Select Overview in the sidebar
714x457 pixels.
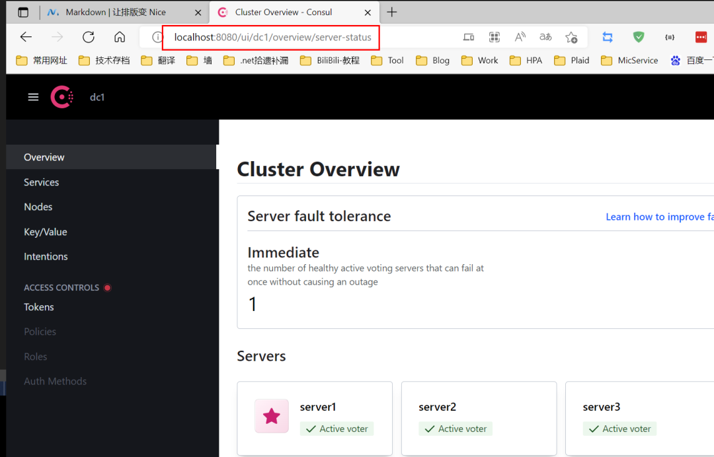[111, 157]
